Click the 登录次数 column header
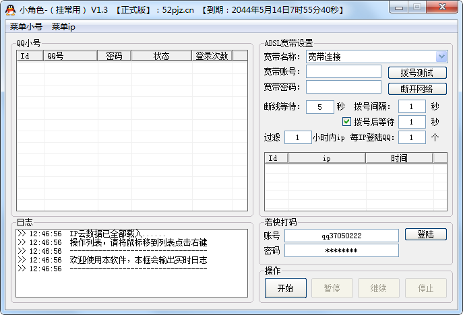The image size is (463, 315). click(x=212, y=56)
